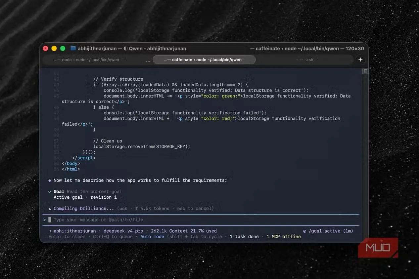This screenshot has height=279, width=419.
Task: Select the first node ~/.local/bin/qwen tab
Action: coord(86,60)
